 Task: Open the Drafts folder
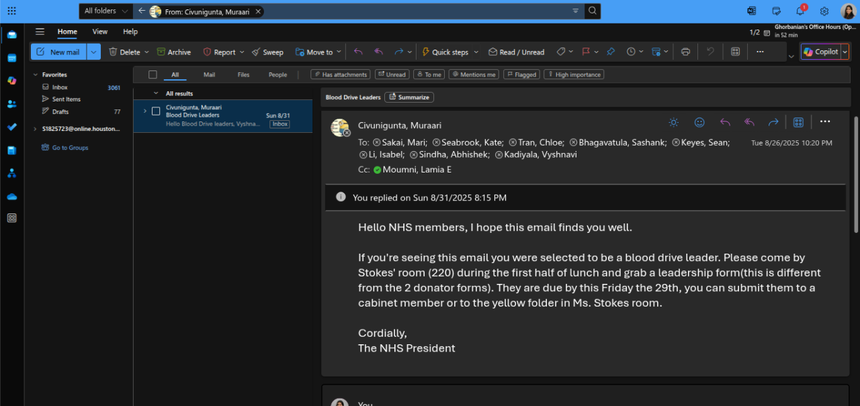pos(80,111)
